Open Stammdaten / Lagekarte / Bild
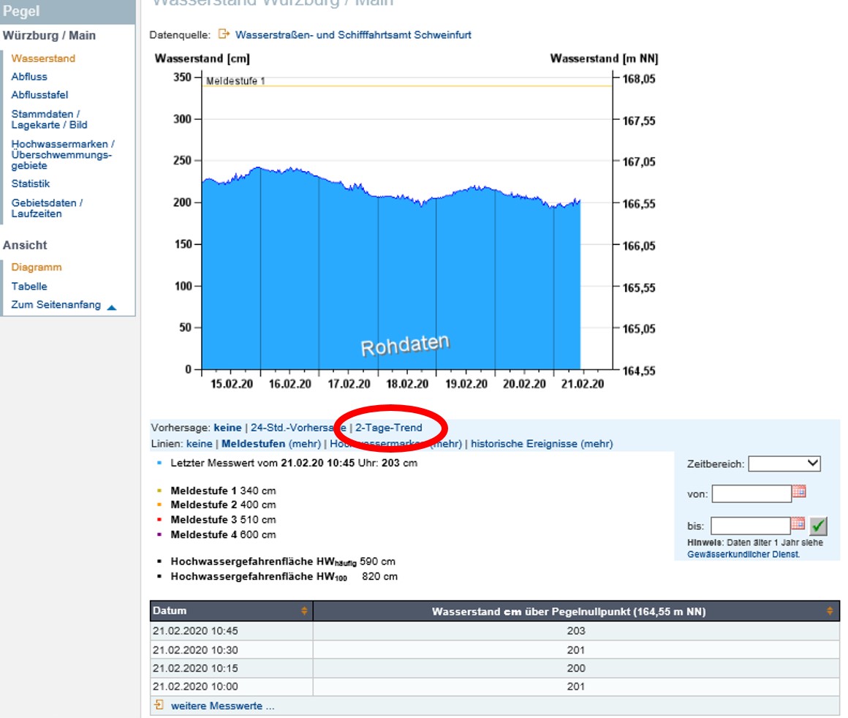The width and height of the screenshot is (848, 718). [49, 120]
